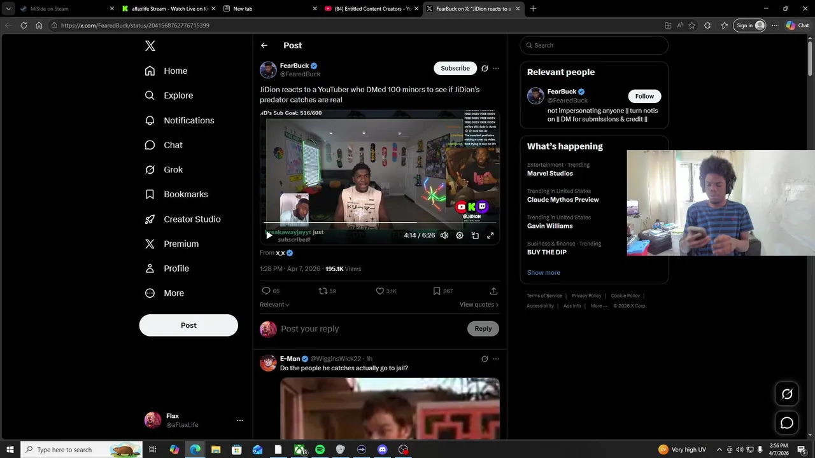Open the tab search dropdown arrow
This screenshot has height=458, width=815.
pyautogui.click(x=8, y=9)
